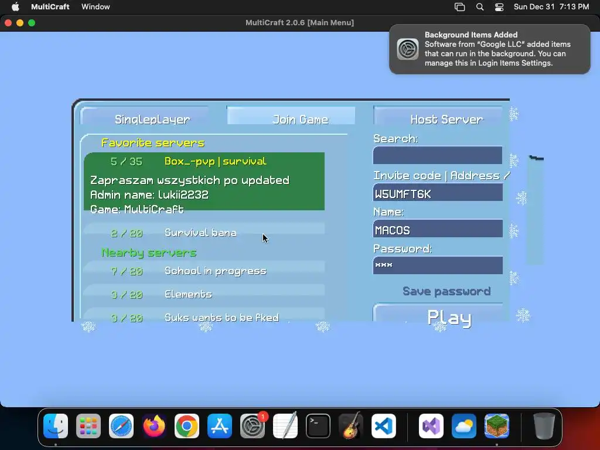Screen dimensions: 600x450
Task: Launch Google Chrome from the Dock
Action: [187, 426]
